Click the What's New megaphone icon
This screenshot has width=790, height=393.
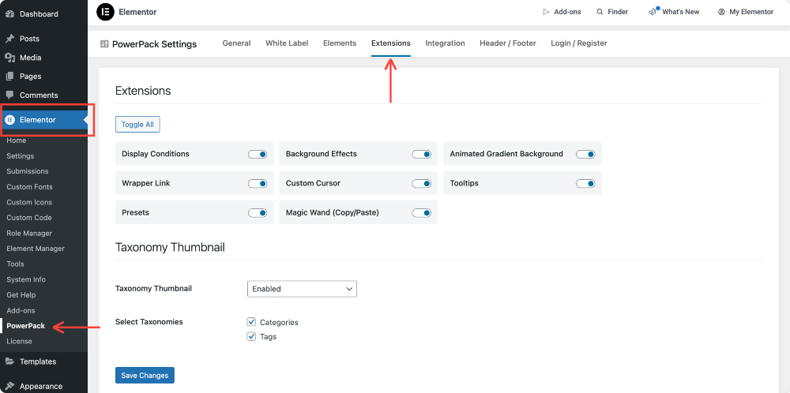pyautogui.click(x=653, y=12)
